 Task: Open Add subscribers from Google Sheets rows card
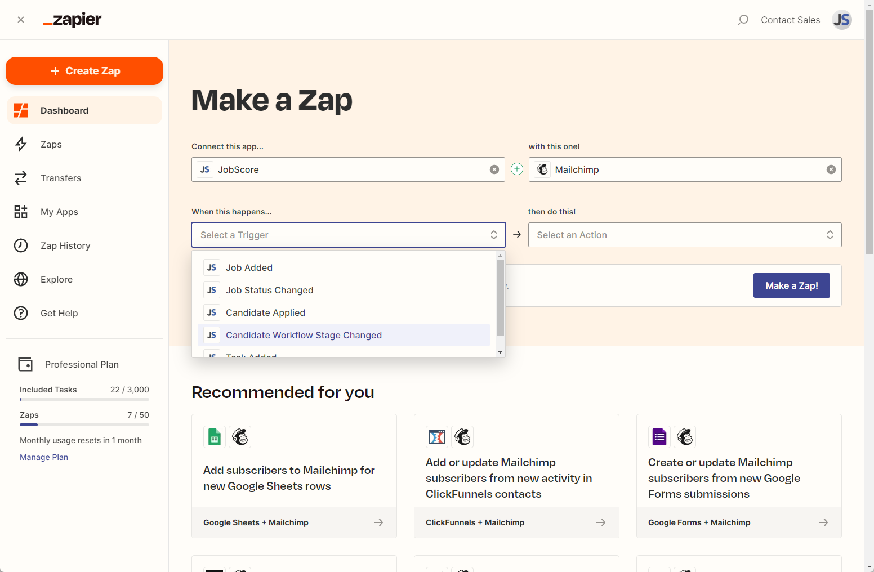pyautogui.click(x=294, y=476)
